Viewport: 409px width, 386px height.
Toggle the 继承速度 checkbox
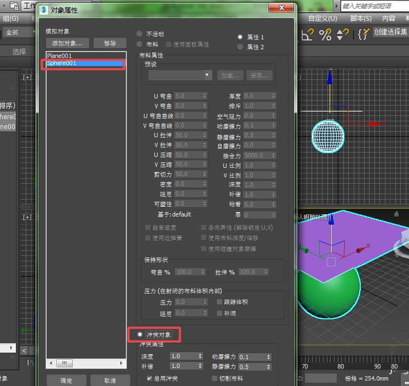(148, 227)
